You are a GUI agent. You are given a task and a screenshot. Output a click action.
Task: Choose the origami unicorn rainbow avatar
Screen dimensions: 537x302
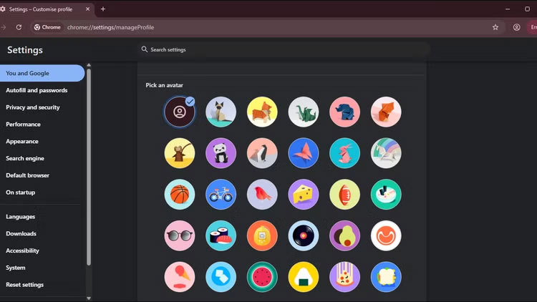coord(386,153)
